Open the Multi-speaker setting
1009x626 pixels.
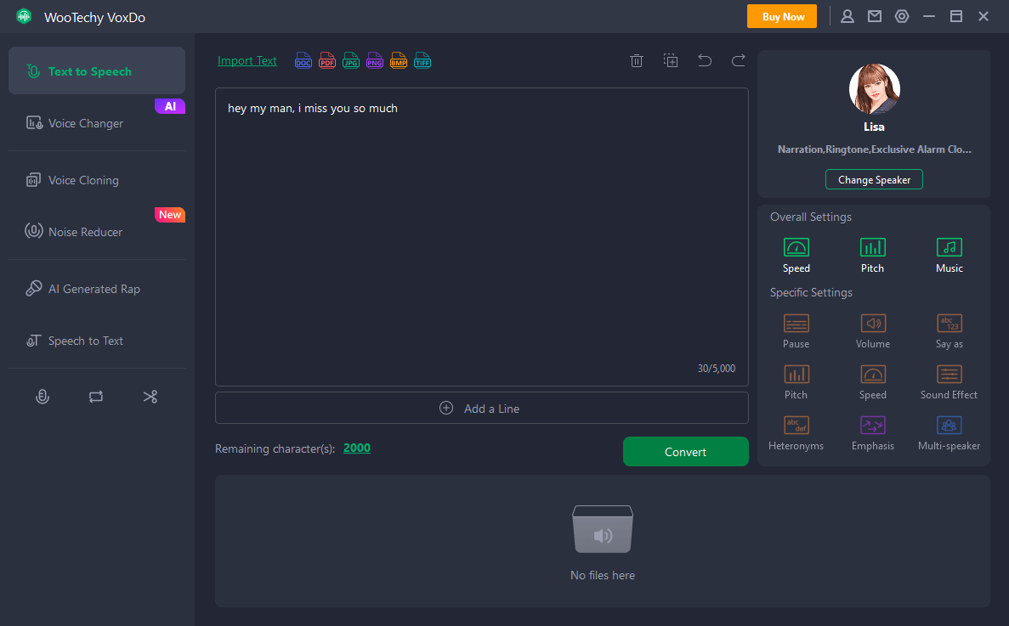[x=949, y=432]
